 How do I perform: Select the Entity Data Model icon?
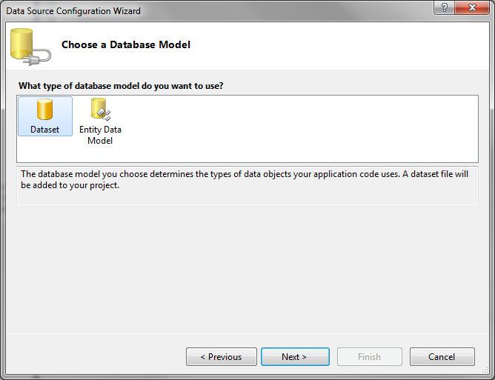(100, 110)
